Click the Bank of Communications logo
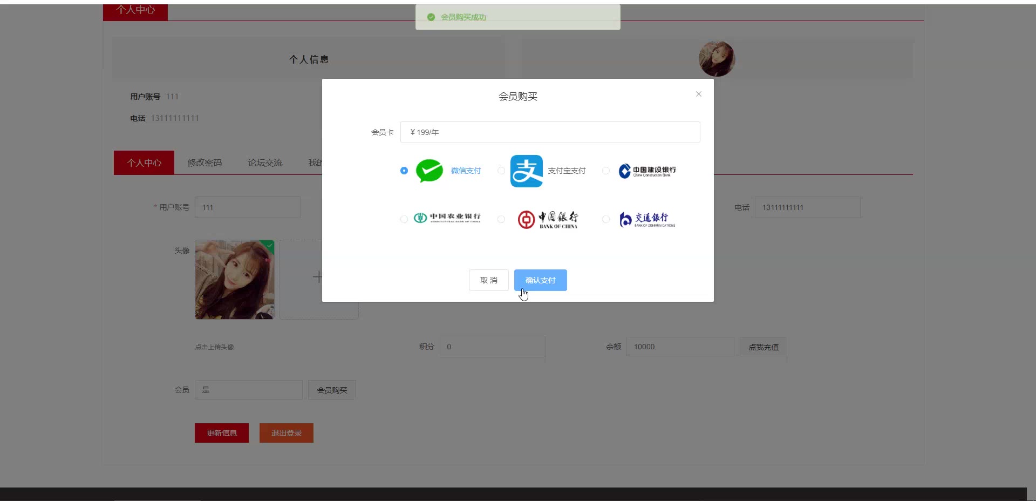Screen dimensions: 1036x501 tap(647, 219)
